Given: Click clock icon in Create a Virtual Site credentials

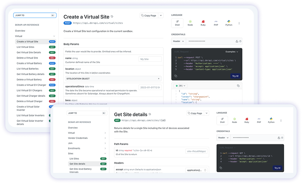Looking at the screenshot, I should click(x=240, y=41).
